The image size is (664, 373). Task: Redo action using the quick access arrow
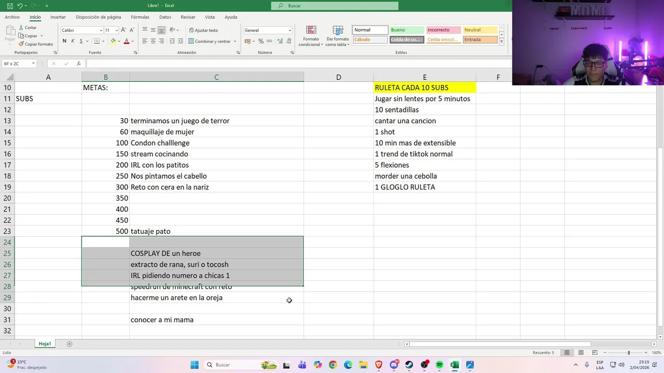point(33,6)
